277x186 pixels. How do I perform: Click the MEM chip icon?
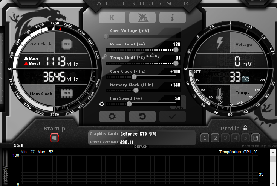(67, 93)
